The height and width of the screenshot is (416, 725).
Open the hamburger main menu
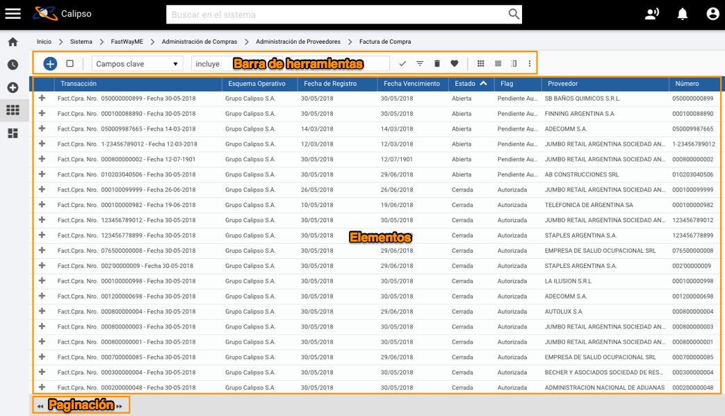(13, 14)
